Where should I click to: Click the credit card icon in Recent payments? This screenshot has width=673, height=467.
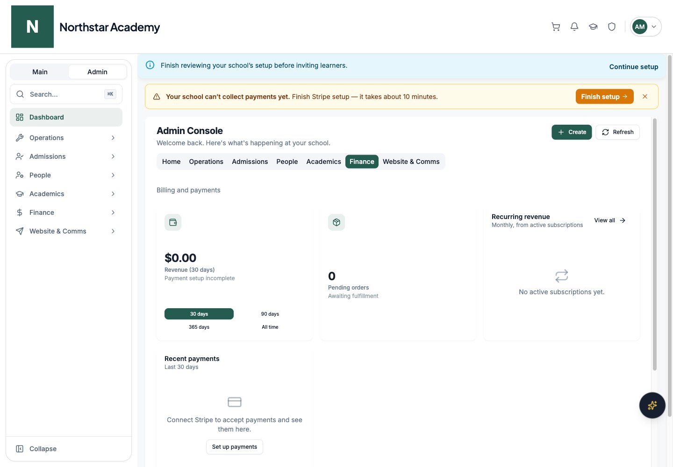(235, 402)
